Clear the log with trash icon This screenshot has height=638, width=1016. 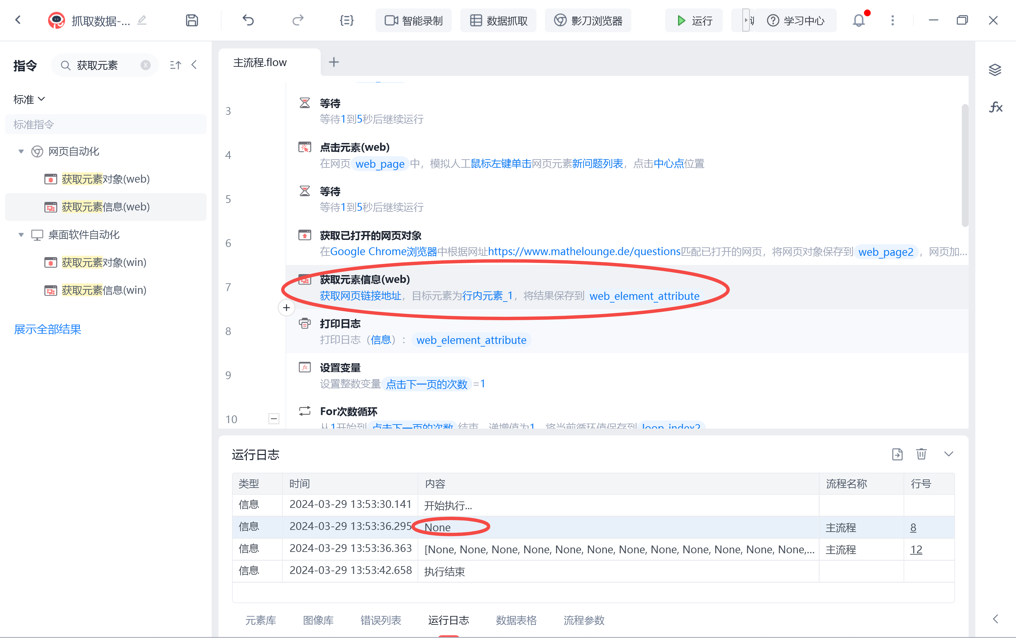point(921,454)
